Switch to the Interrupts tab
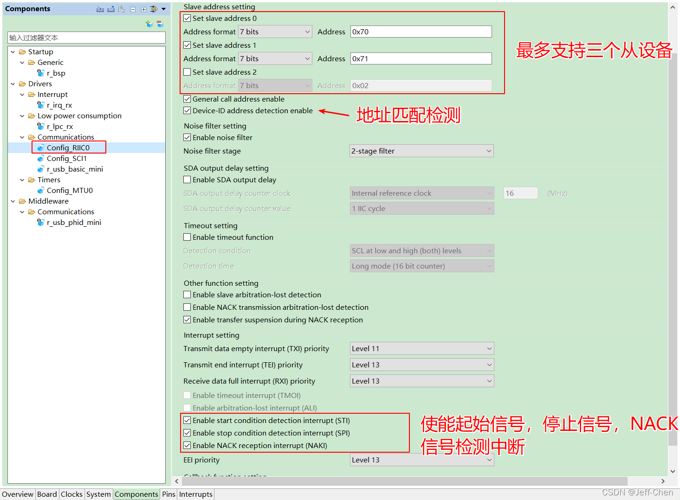The width and height of the screenshot is (680, 500). pos(195,494)
